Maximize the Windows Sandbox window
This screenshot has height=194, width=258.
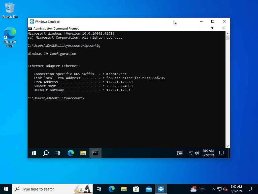pyautogui.click(x=213, y=22)
